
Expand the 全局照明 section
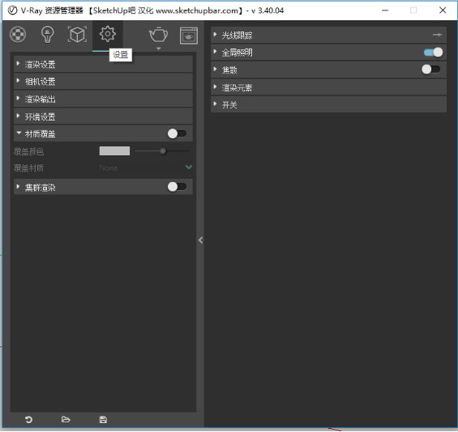328,52
